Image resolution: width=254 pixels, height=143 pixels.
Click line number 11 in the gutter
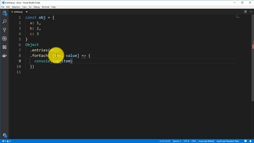tap(19, 72)
